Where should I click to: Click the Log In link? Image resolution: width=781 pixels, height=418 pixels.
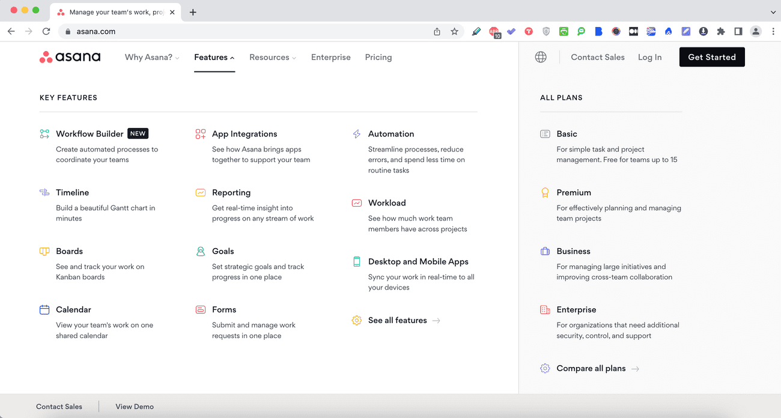pyautogui.click(x=650, y=57)
